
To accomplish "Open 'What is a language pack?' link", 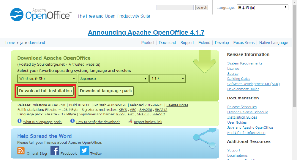I will pos(42,122).
